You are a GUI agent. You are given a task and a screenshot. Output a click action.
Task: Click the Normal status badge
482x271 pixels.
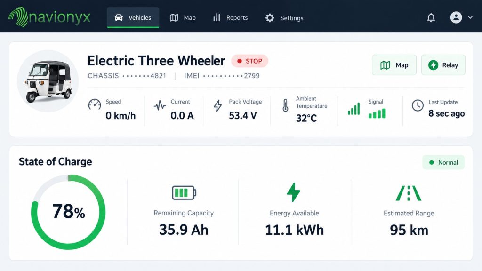[443, 162]
